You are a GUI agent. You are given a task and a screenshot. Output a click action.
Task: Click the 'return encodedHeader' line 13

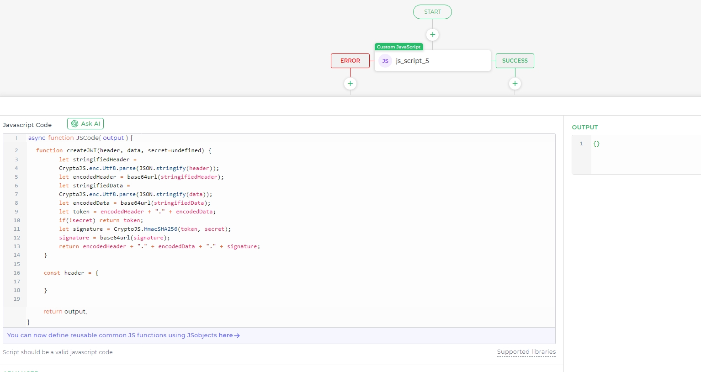coord(159,246)
